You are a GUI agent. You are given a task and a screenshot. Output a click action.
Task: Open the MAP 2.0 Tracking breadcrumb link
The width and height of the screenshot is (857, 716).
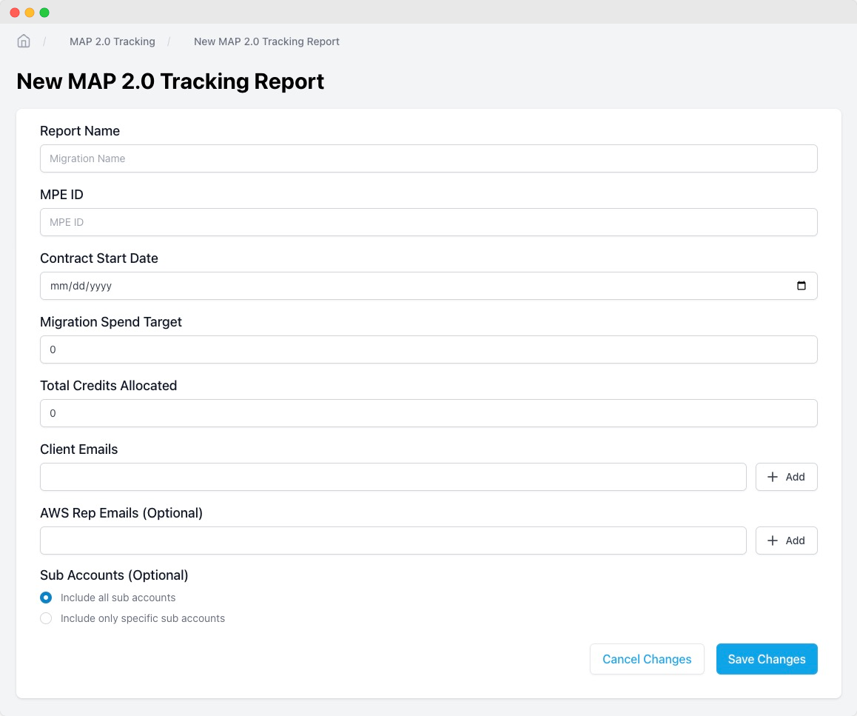pos(112,41)
